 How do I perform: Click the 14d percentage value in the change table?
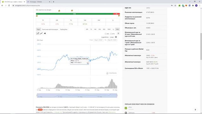click(85, 24)
